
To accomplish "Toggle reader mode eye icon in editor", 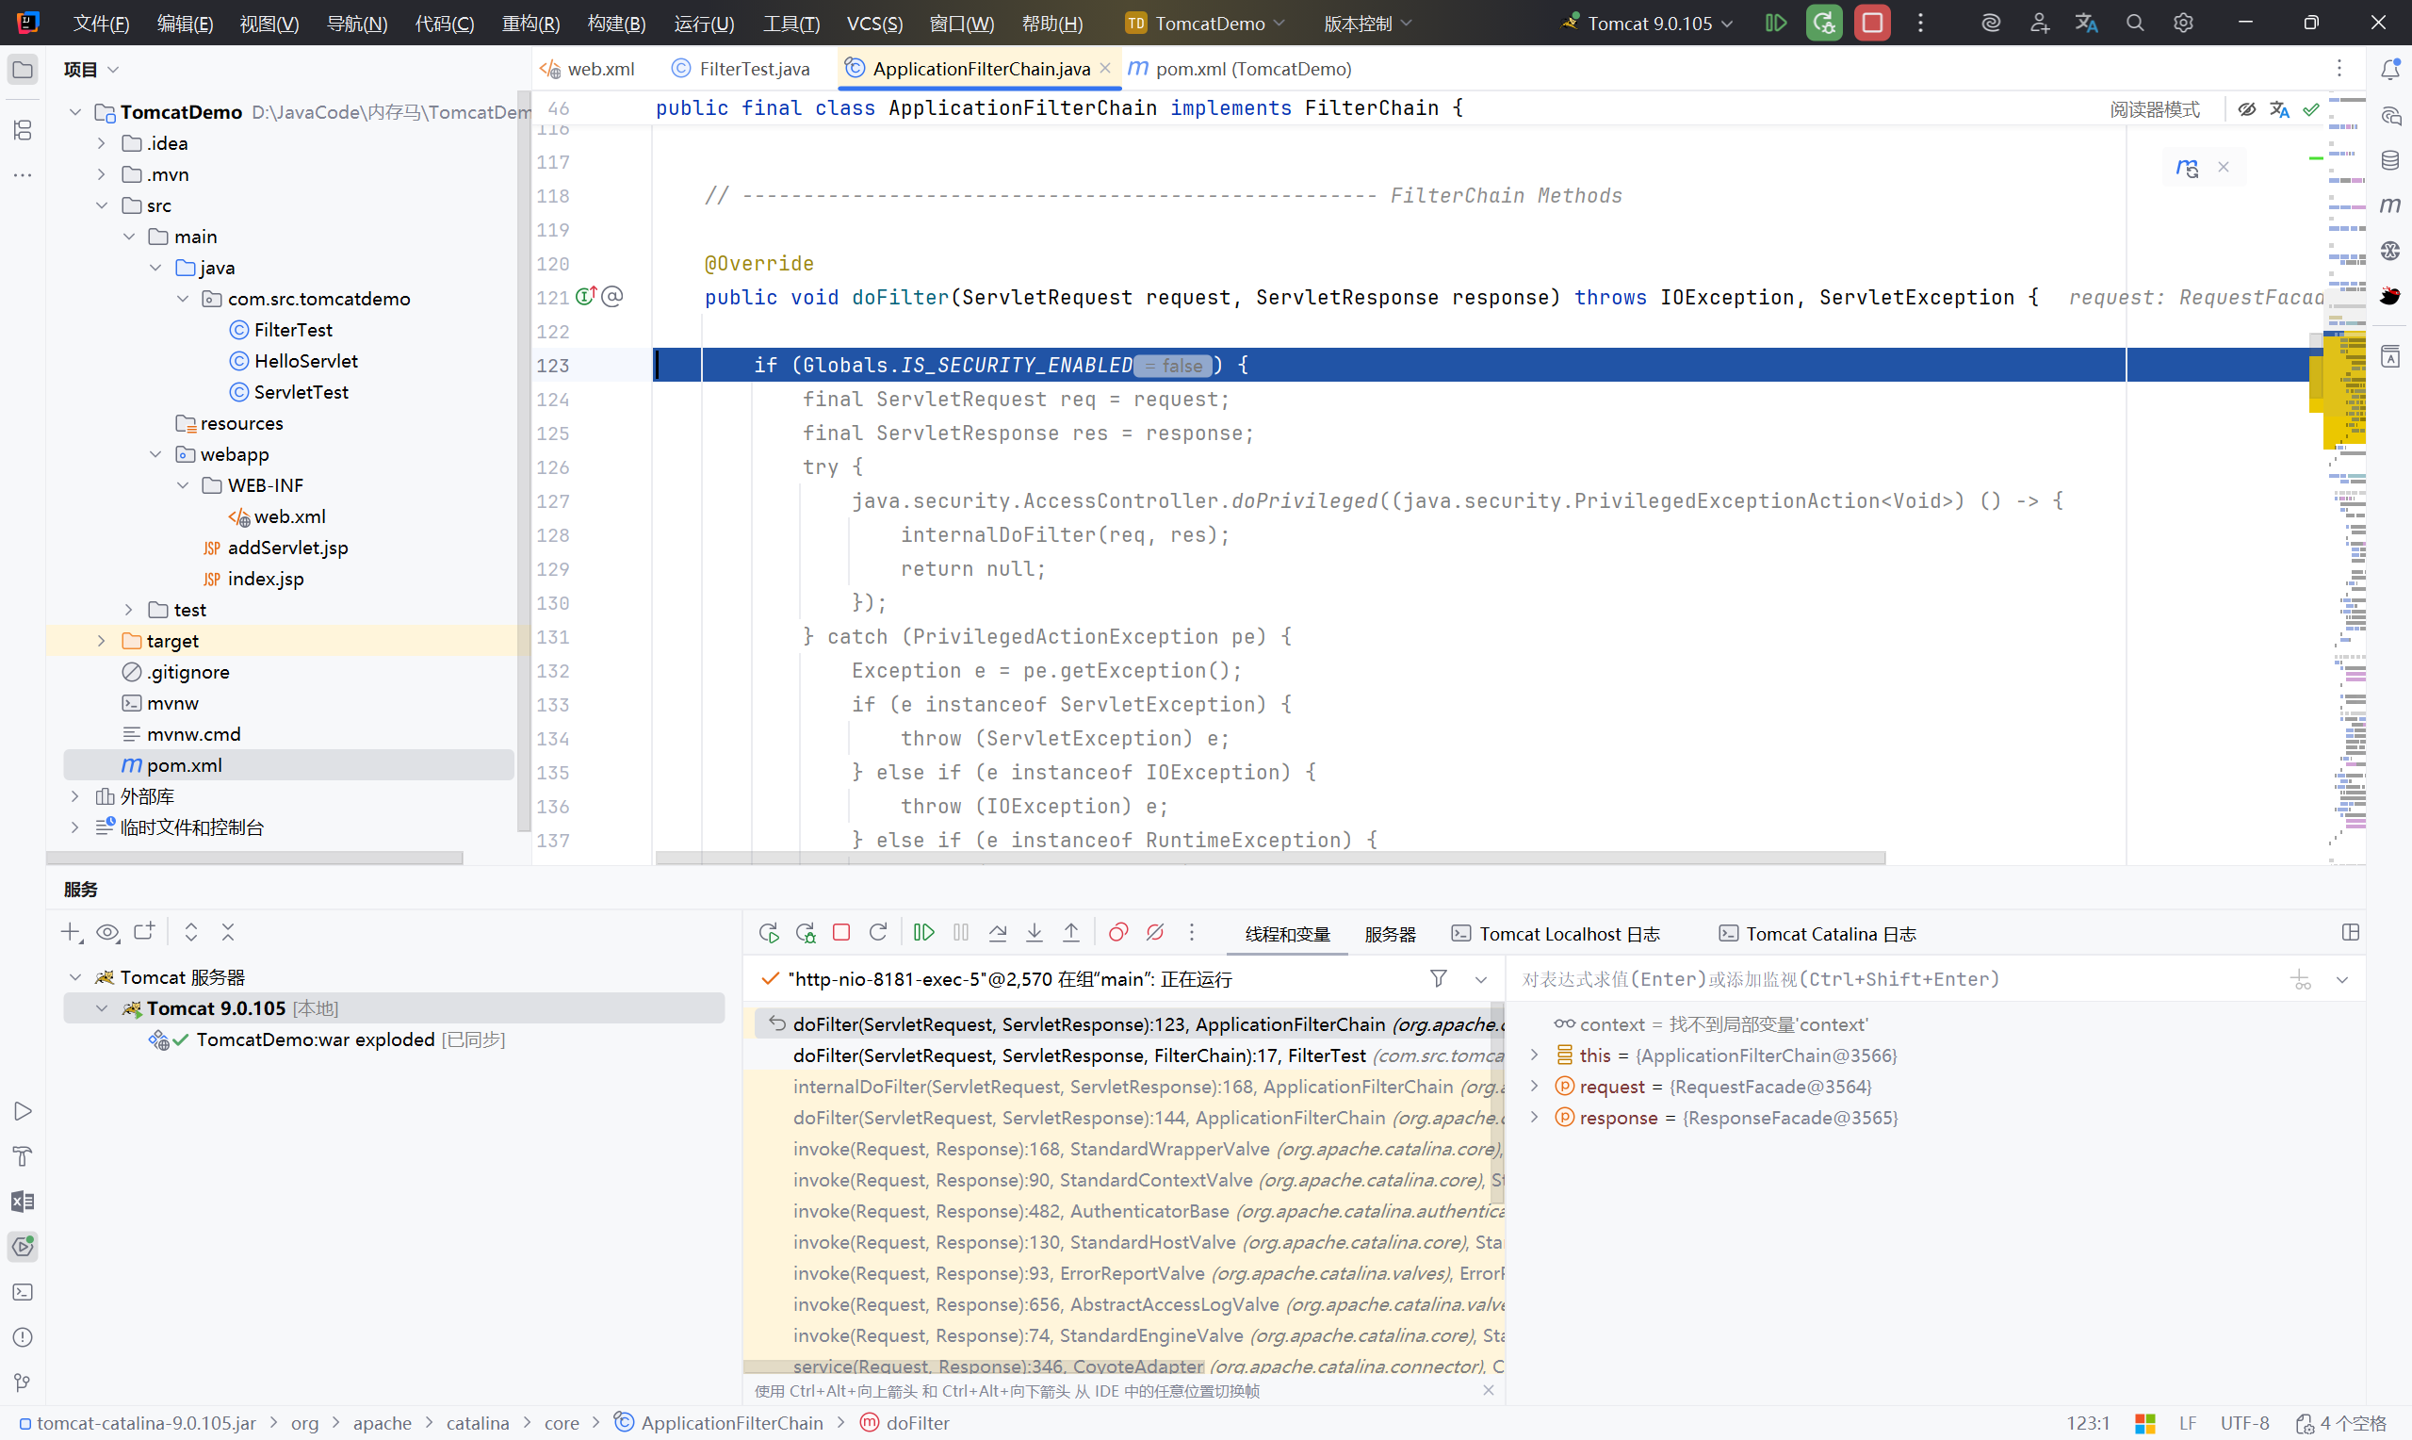I will coord(2246,109).
